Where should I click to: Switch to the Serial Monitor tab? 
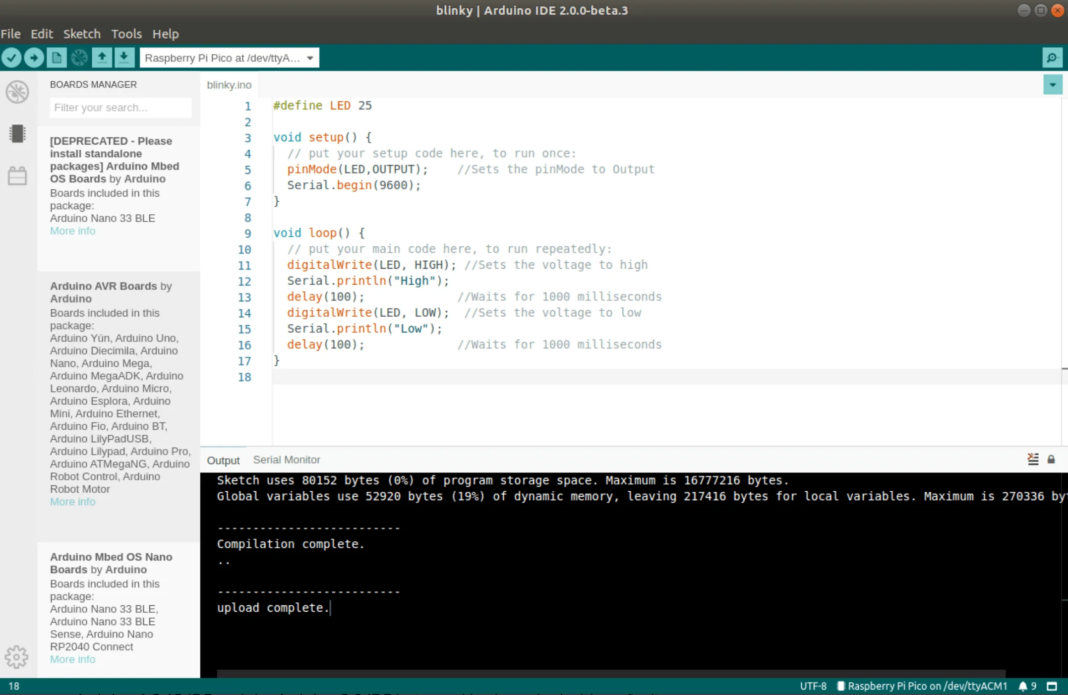(287, 460)
